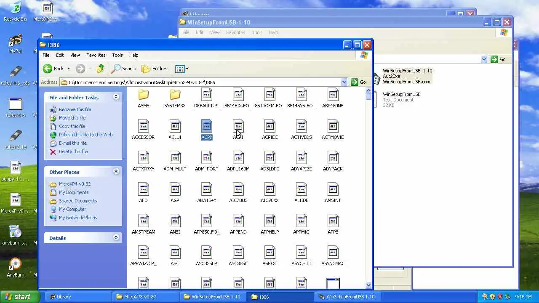Open MicroXP4-v0.82 in Other Places
The width and height of the screenshot is (539, 303).
pos(75,184)
